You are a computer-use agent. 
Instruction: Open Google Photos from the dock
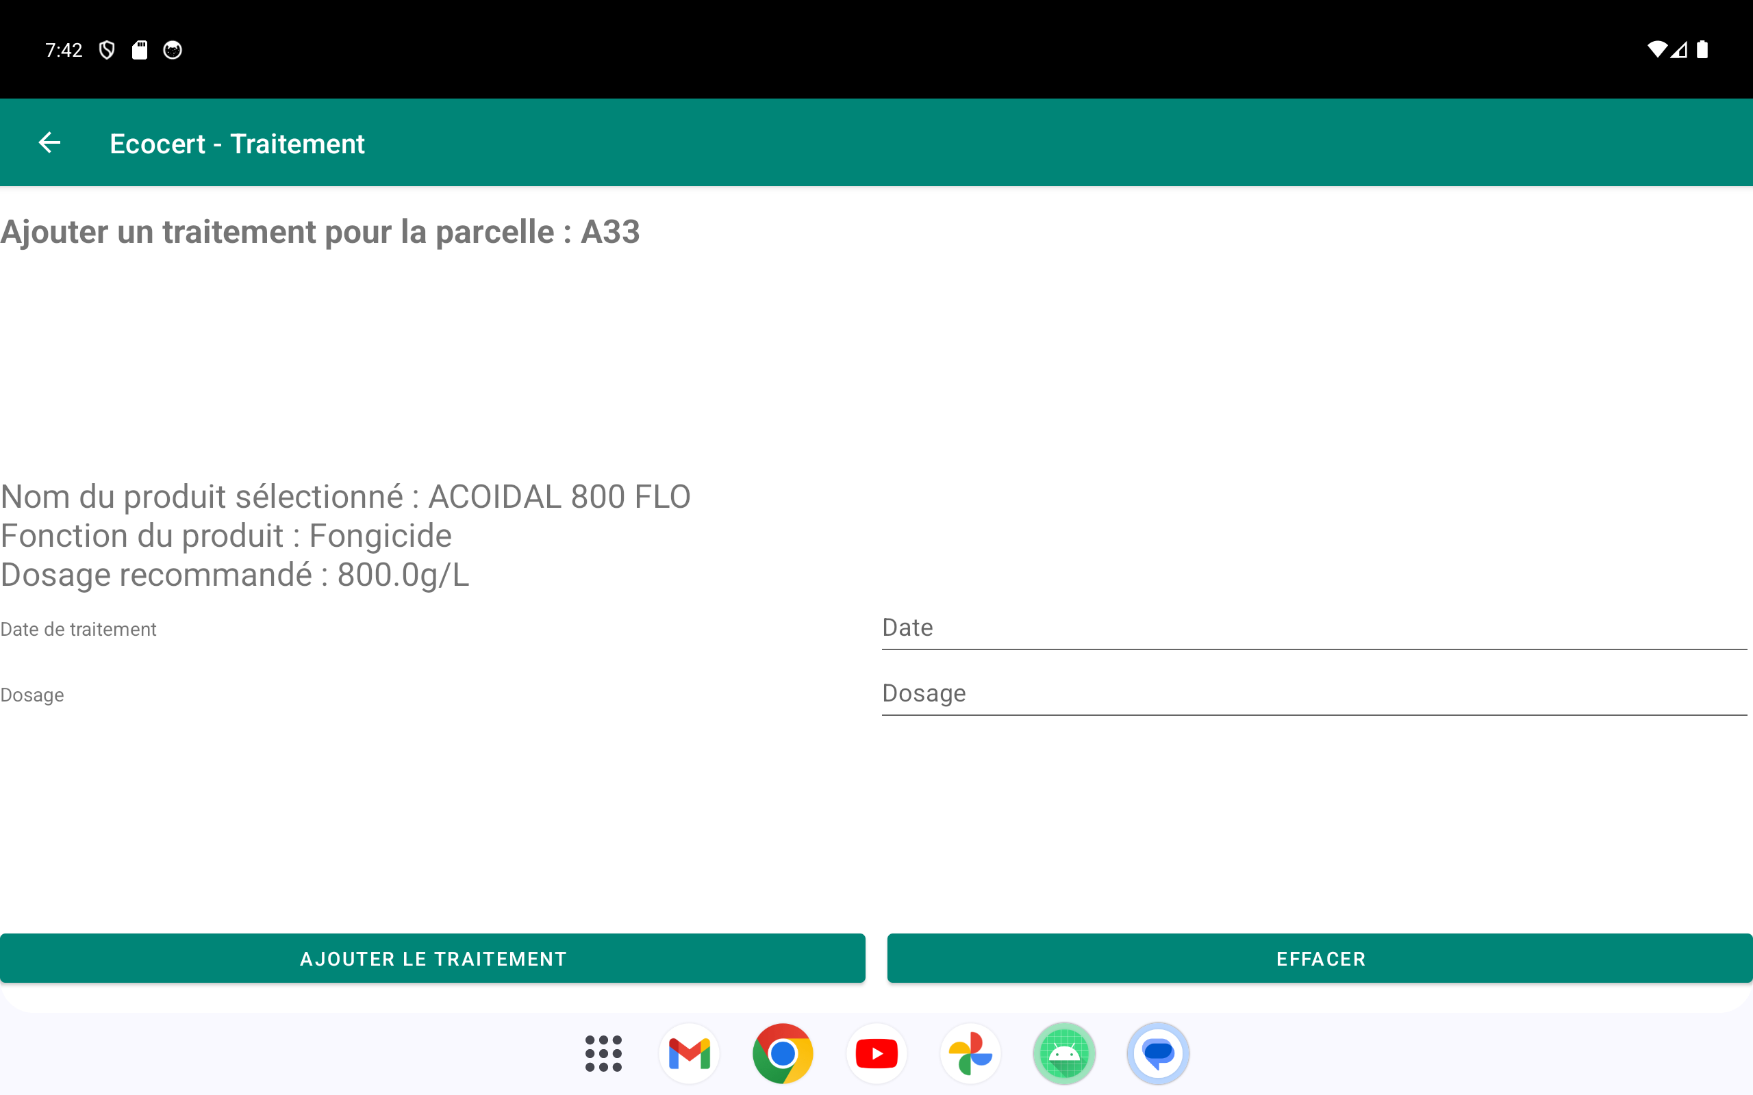pos(970,1053)
